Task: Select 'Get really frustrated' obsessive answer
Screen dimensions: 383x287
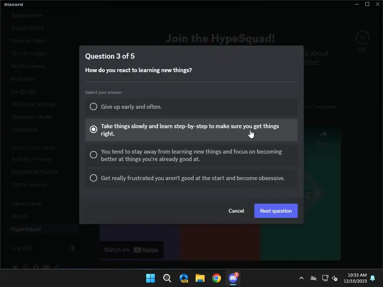Action: (x=191, y=178)
